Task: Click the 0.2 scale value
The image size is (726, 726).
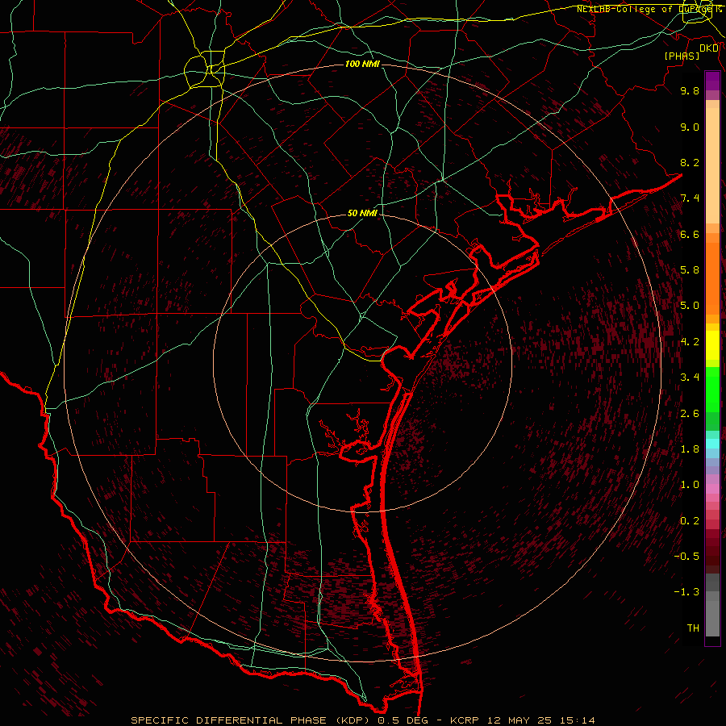Action: [x=690, y=521]
